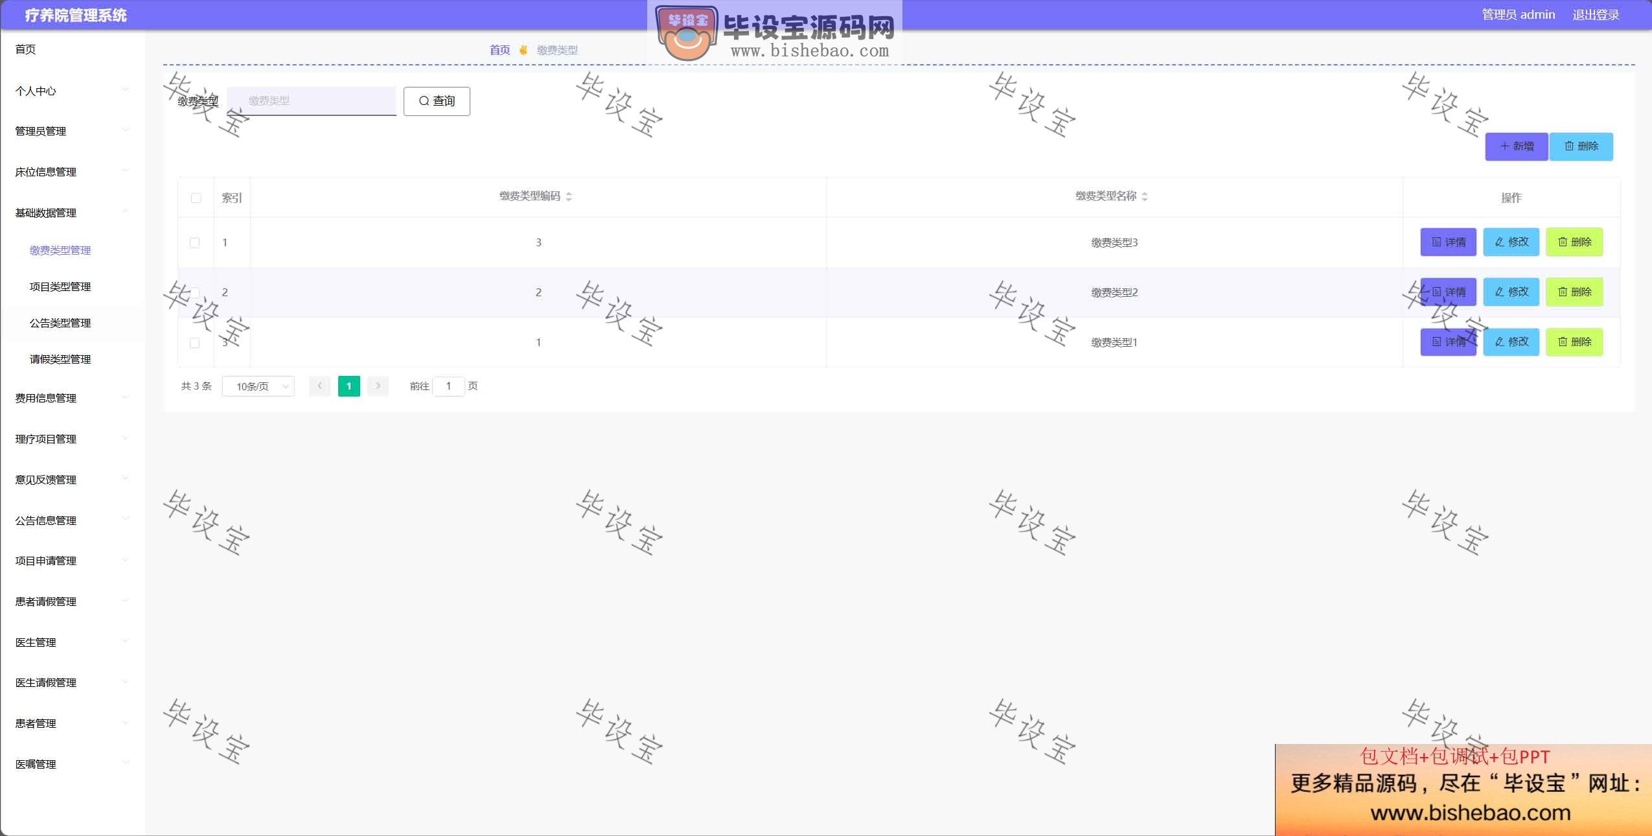Image resolution: width=1652 pixels, height=836 pixels.
Task: Expand the 患者管理 sidebar menu
Action: point(73,723)
